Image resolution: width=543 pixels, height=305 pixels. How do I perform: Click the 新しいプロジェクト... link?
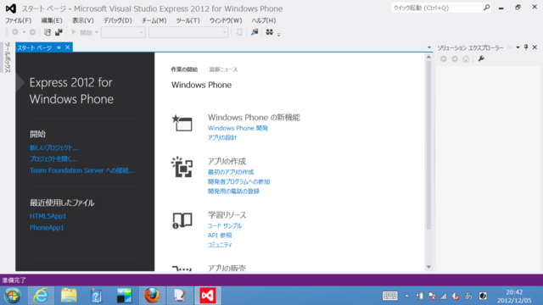pos(54,147)
